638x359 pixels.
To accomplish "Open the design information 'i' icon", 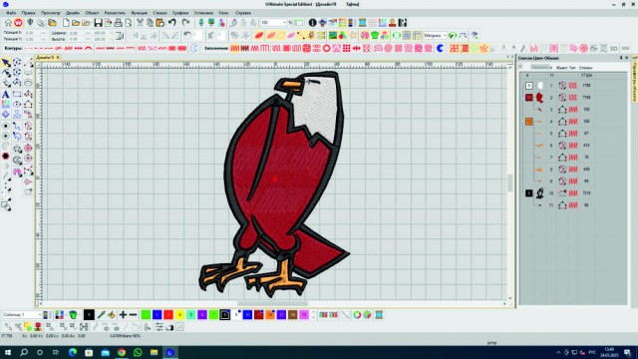I will click(312, 23).
